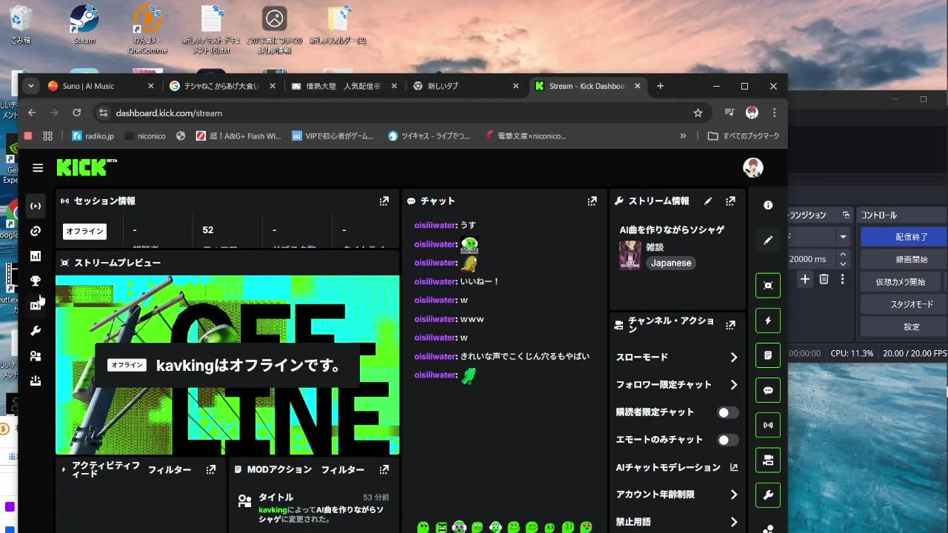Click the Kick logo
948x533 pixels.
87,167
